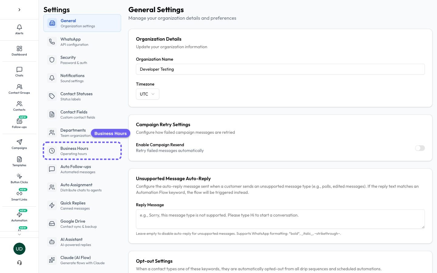The width and height of the screenshot is (437, 273).
Task: Open Auto Assignment settings section
Action: [x=82, y=187]
